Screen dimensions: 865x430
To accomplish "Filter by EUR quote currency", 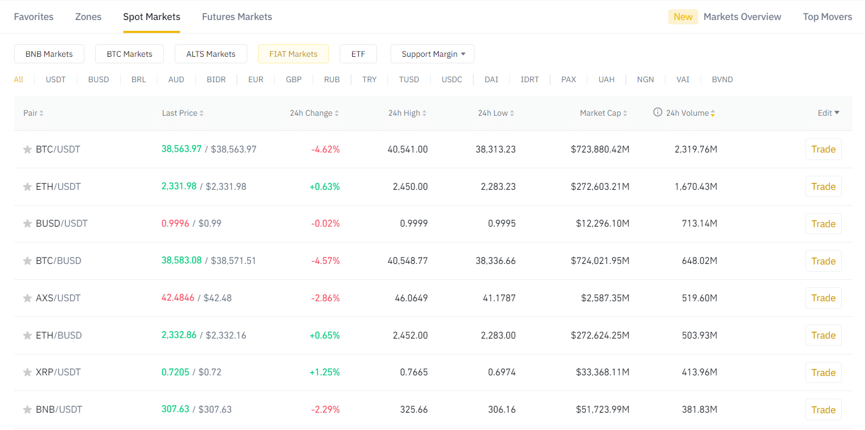I will 256,80.
